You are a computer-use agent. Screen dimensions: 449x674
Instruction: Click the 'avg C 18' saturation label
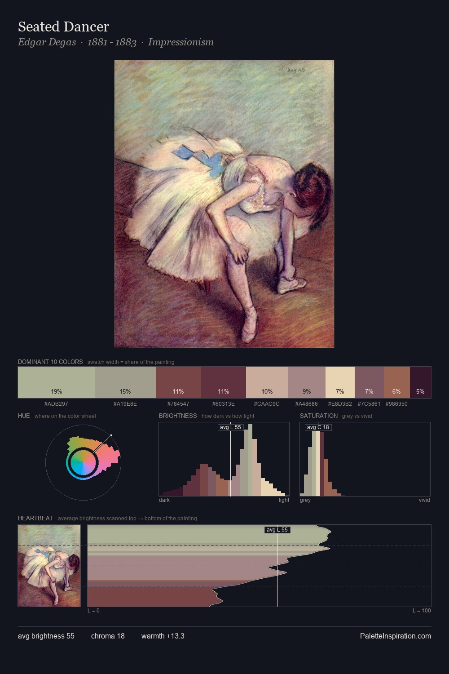coord(318,427)
